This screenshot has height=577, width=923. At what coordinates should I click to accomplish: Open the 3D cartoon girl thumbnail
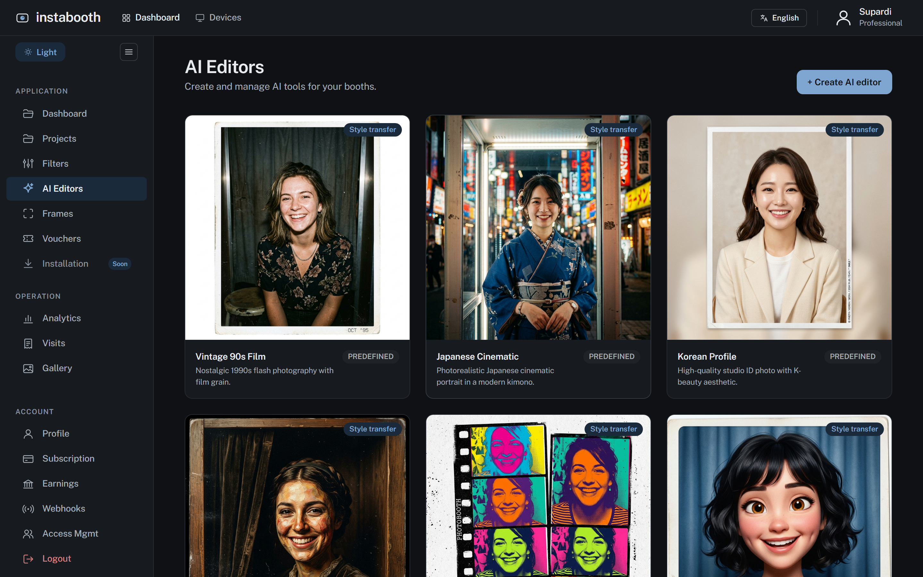click(779, 496)
